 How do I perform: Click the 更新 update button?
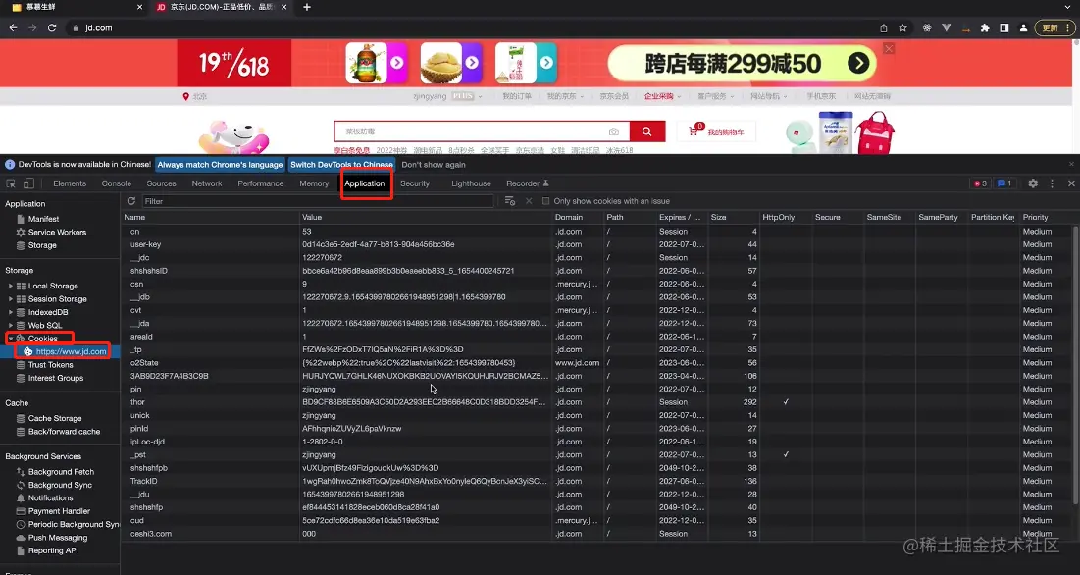(1054, 28)
